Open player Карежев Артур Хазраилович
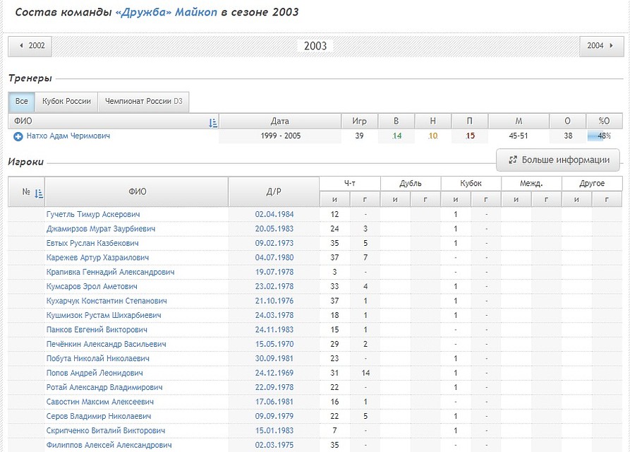The image size is (630, 452). pos(97,258)
